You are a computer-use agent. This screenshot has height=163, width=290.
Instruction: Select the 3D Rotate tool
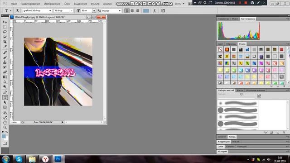point(5,113)
